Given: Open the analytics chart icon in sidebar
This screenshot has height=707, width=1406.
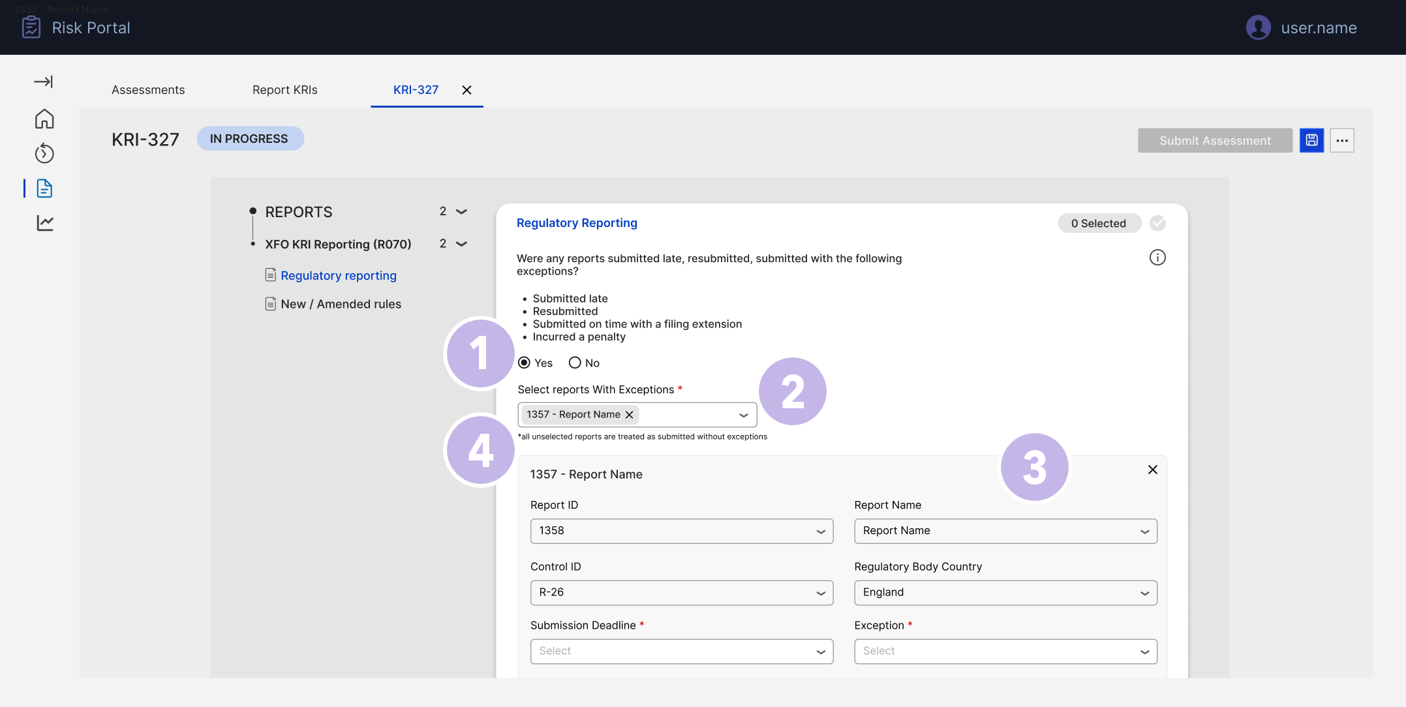Looking at the screenshot, I should 45,223.
